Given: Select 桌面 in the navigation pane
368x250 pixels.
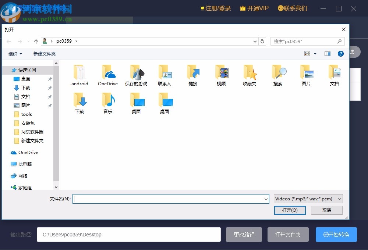Looking at the screenshot, I should pyautogui.click(x=26, y=79).
